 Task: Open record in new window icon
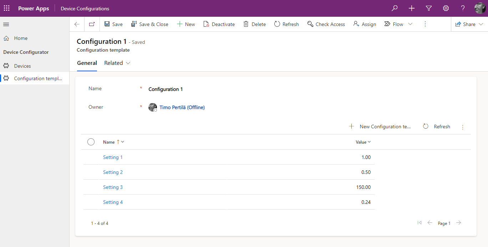coord(92,24)
